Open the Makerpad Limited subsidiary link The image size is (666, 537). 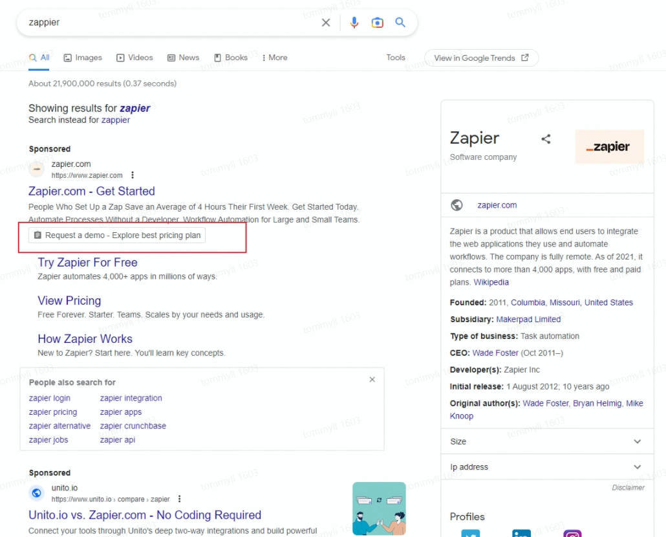(x=528, y=320)
